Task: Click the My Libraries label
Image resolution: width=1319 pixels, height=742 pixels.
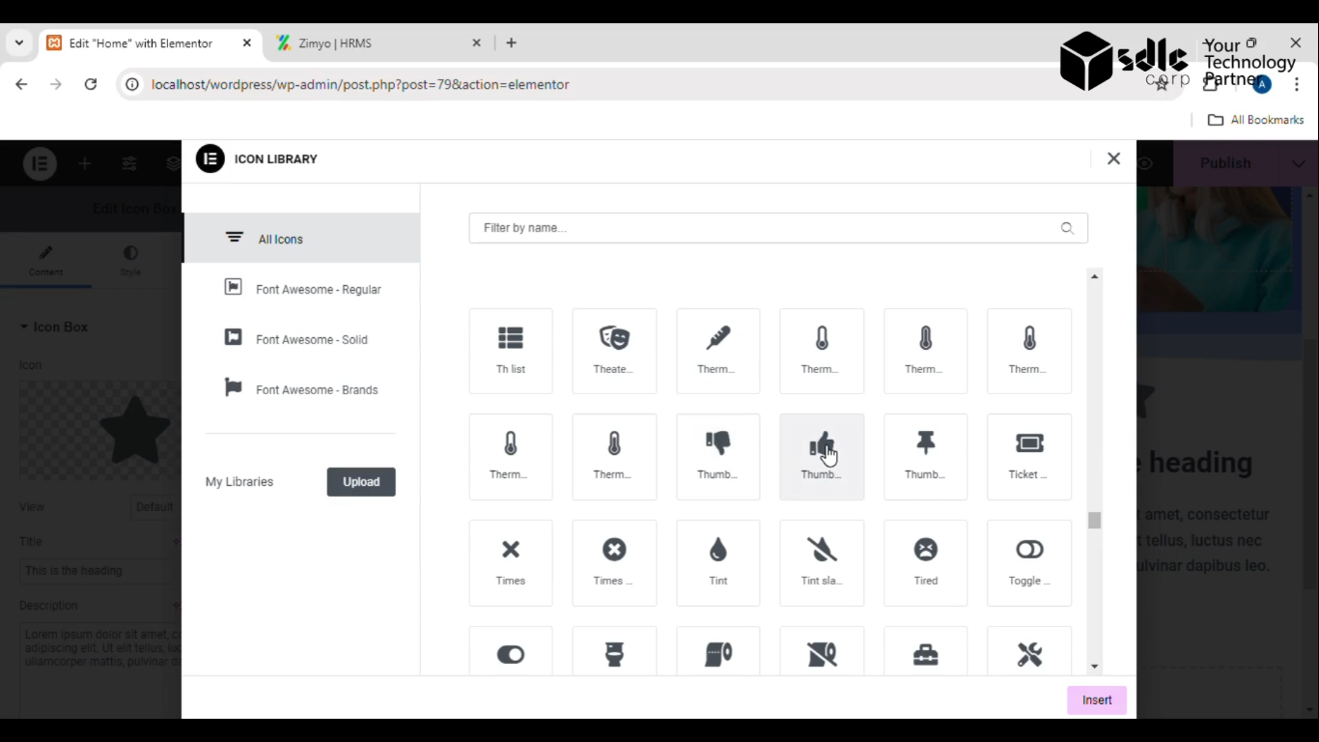Action: [239, 482]
